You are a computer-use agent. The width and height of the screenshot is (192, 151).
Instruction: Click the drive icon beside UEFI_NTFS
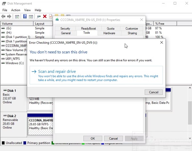3,59
